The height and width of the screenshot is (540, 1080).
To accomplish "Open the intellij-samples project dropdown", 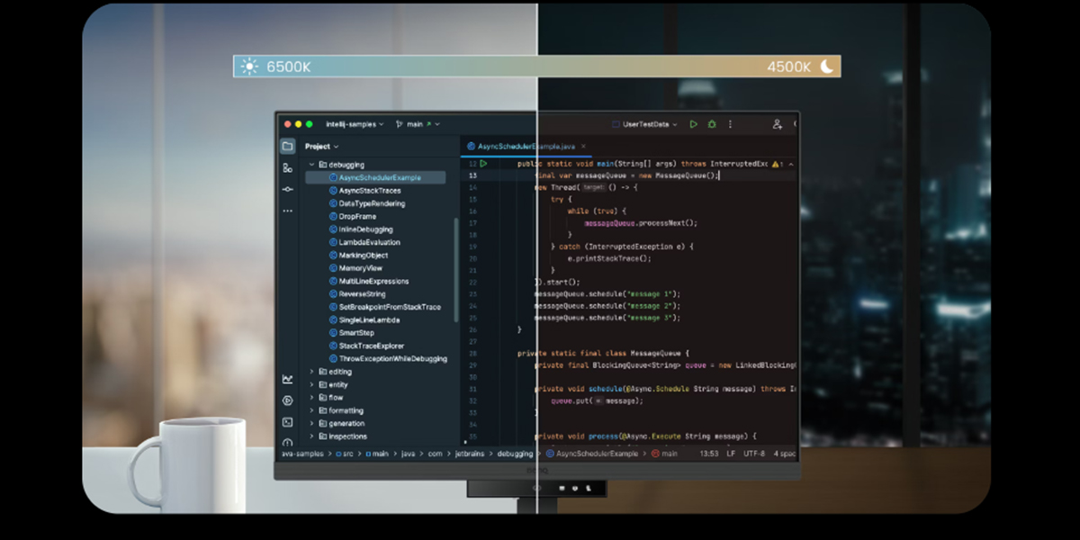I will (x=355, y=124).
